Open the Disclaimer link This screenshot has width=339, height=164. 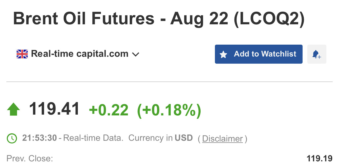pyautogui.click(x=222, y=139)
